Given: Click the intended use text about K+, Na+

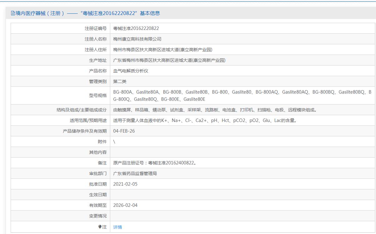Looking at the screenshot, I should 205,120.
